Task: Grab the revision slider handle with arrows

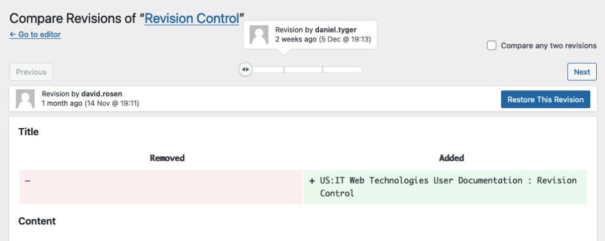Action: pos(245,70)
